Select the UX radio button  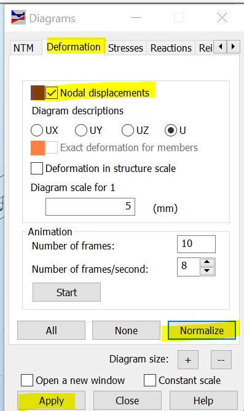[37, 130]
